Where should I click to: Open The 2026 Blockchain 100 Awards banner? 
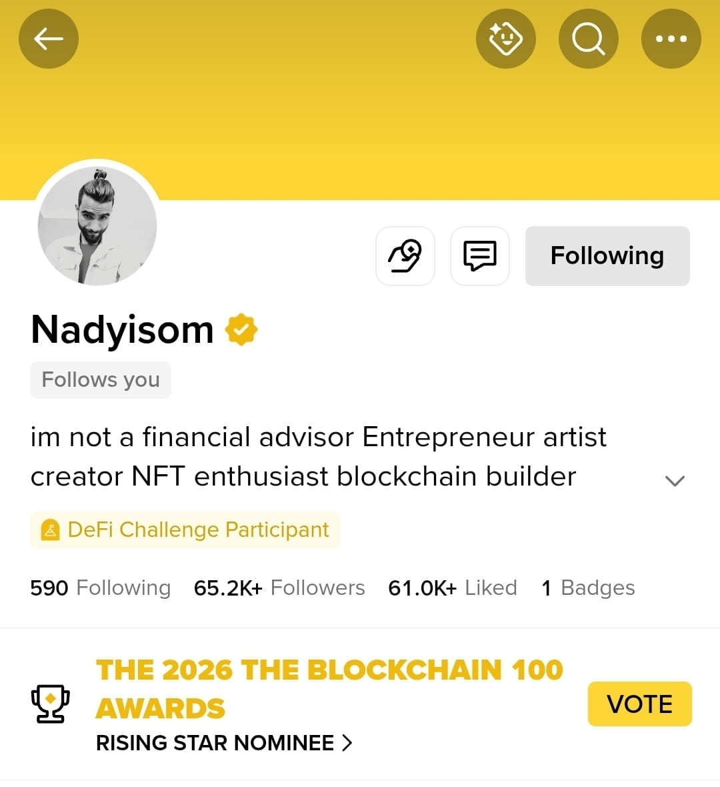(329, 689)
